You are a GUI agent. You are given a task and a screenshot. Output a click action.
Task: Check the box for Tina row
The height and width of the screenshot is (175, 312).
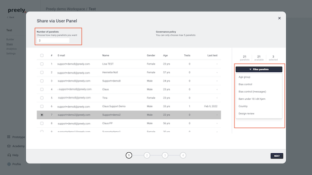(42, 98)
